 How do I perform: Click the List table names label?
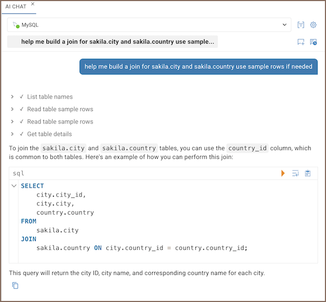pyautogui.click(x=50, y=97)
